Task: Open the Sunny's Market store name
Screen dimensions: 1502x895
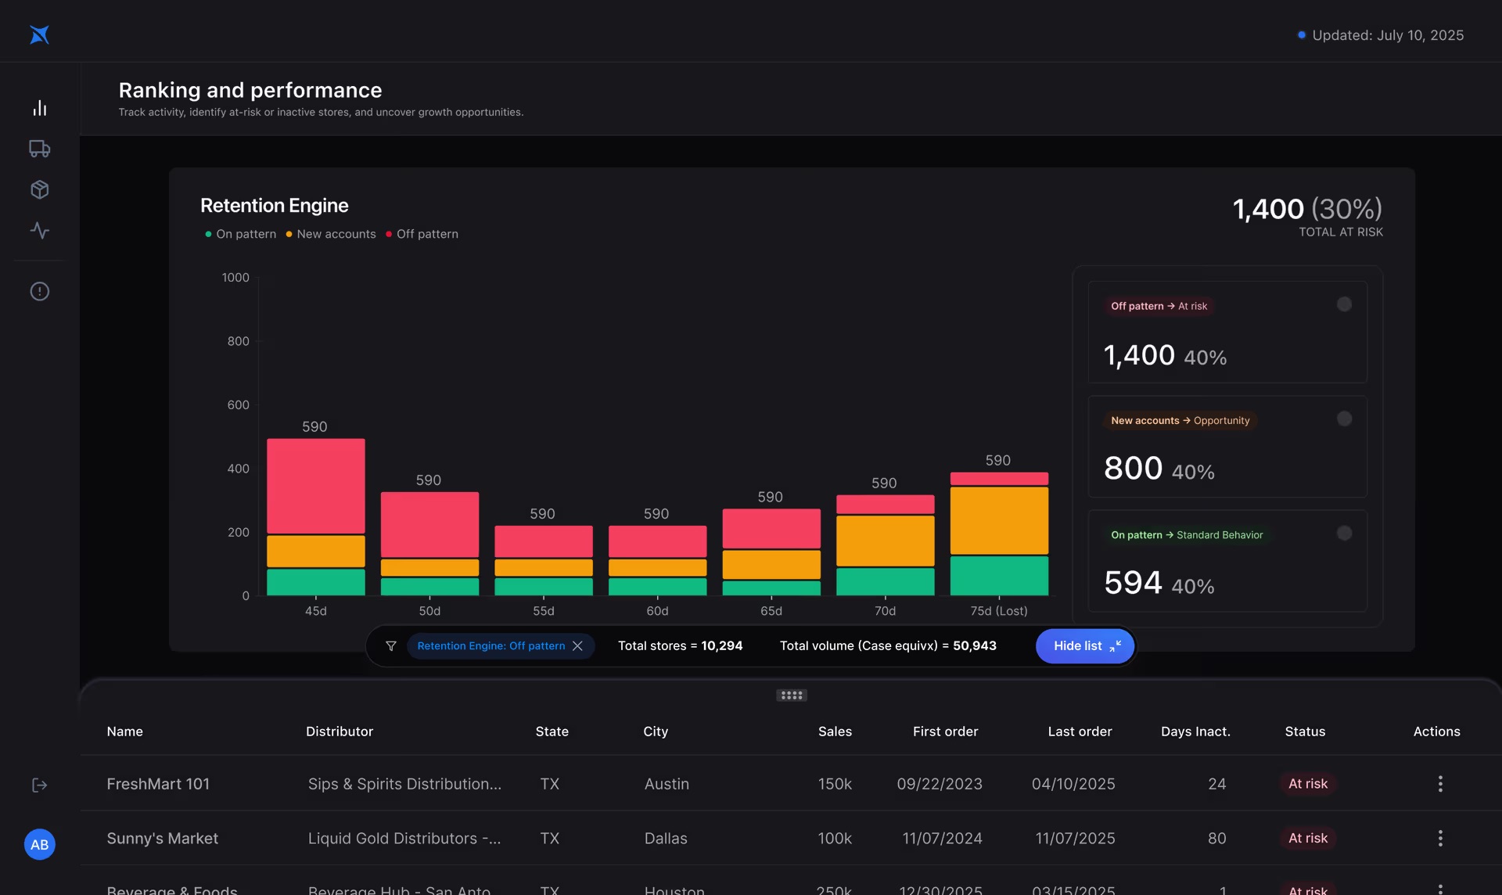Action: (162, 838)
